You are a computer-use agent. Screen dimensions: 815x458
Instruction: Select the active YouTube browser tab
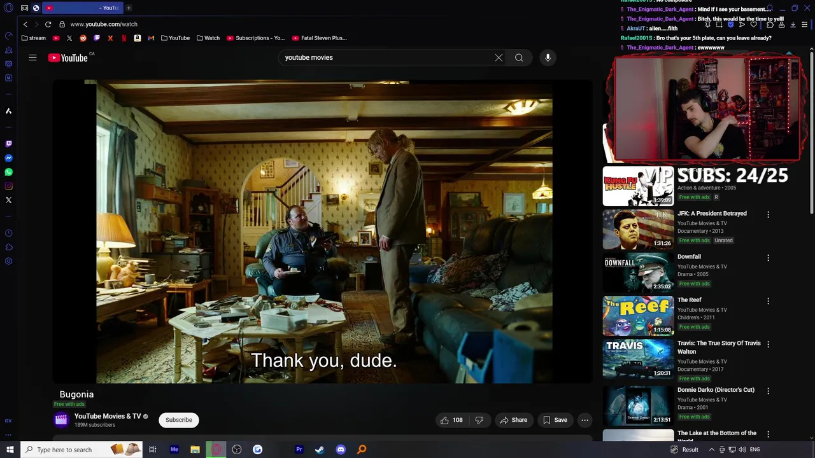[81, 8]
